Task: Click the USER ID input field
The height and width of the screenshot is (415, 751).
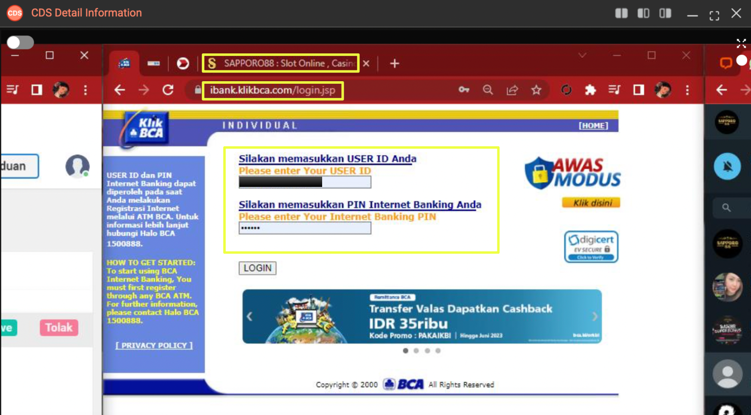Action: (x=305, y=183)
